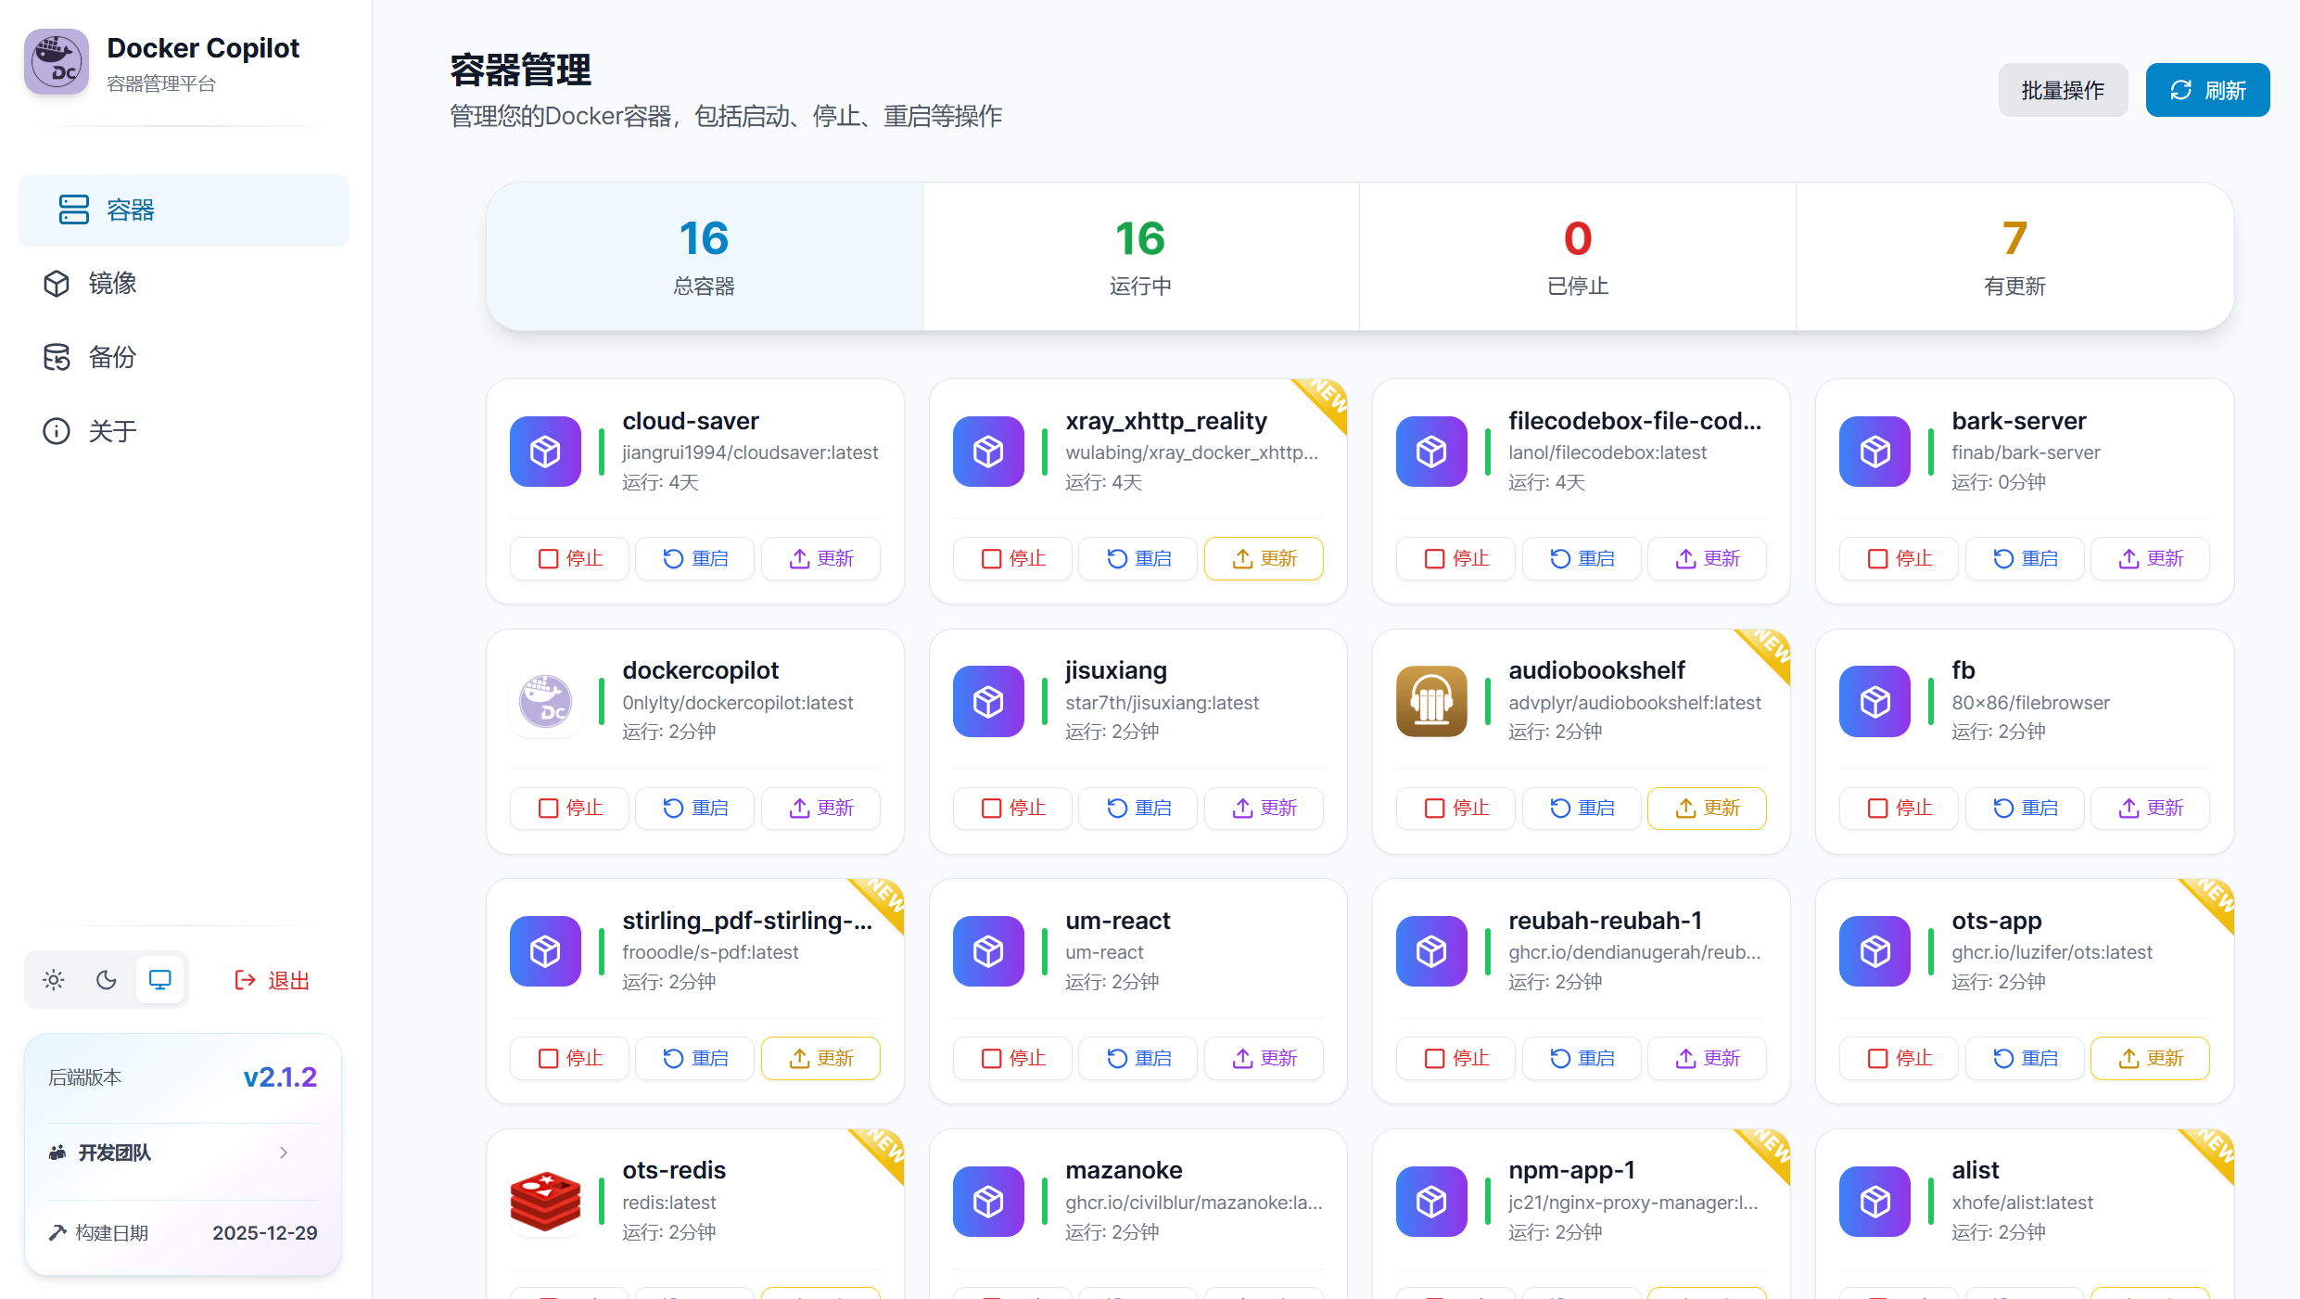Click stirling_pdf container cube icon
2300x1299 pixels.
click(x=545, y=951)
